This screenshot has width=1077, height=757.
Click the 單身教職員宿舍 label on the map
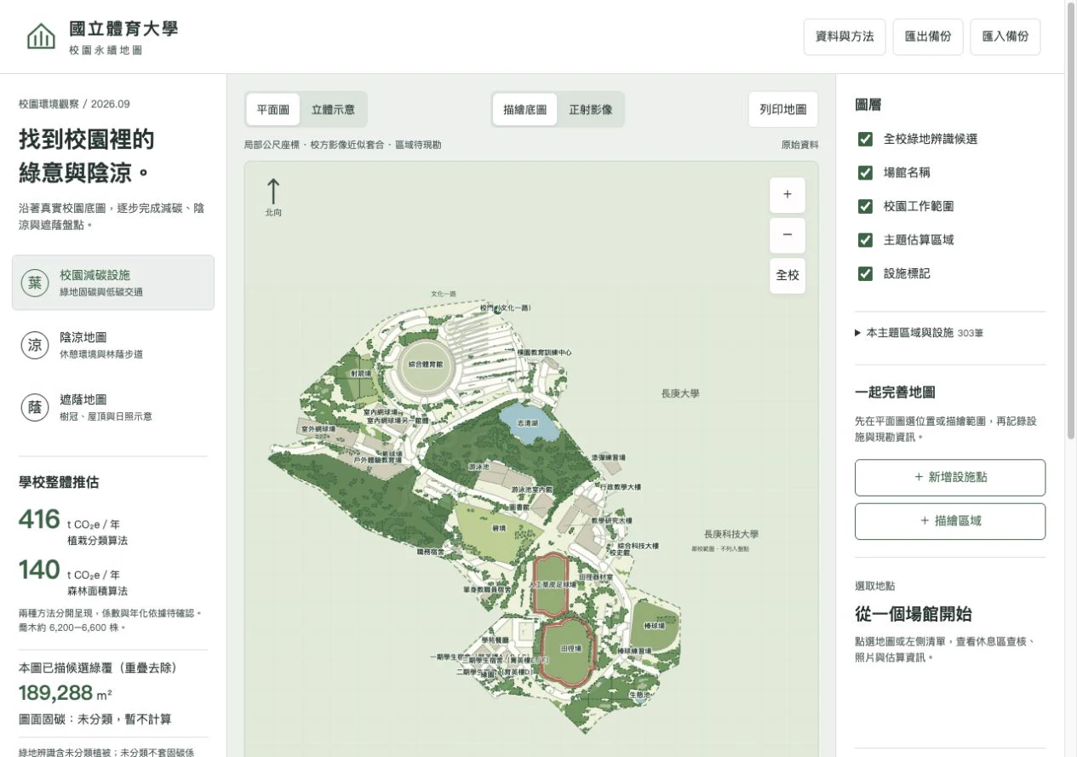pyautogui.click(x=487, y=588)
